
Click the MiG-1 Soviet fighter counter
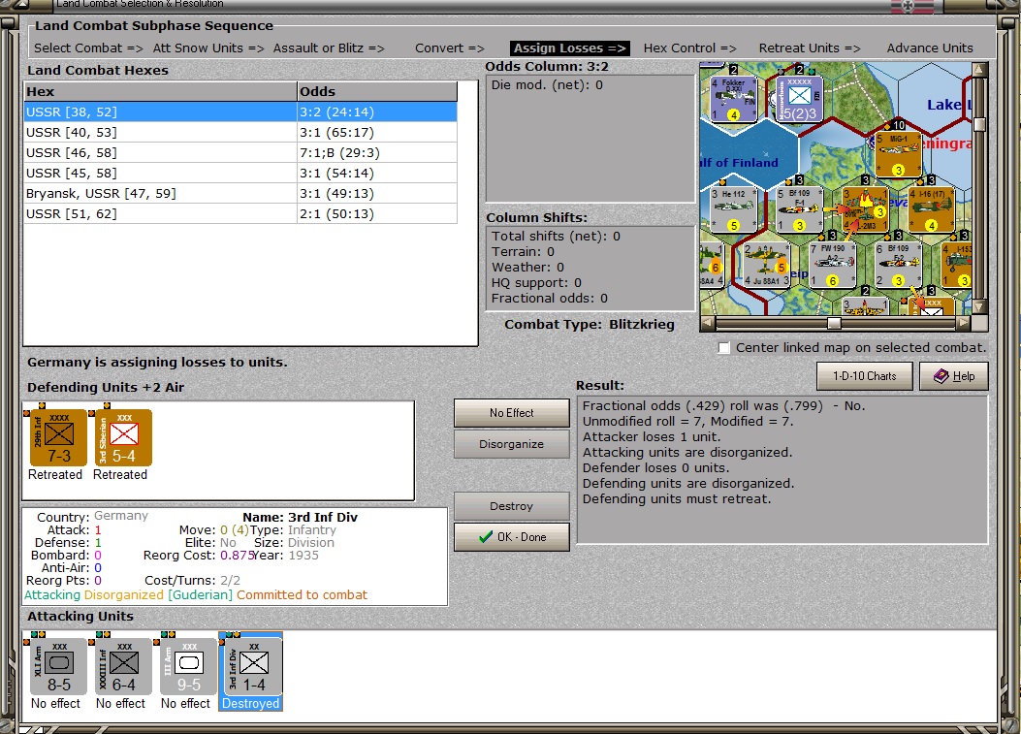pos(899,154)
